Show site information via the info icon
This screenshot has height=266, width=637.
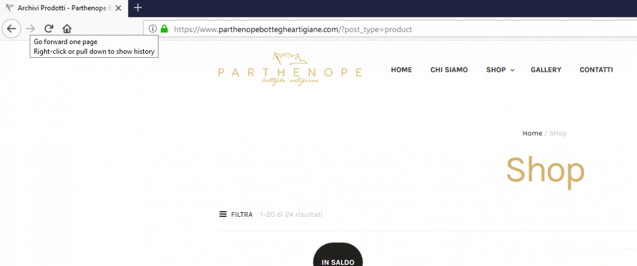click(153, 29)
